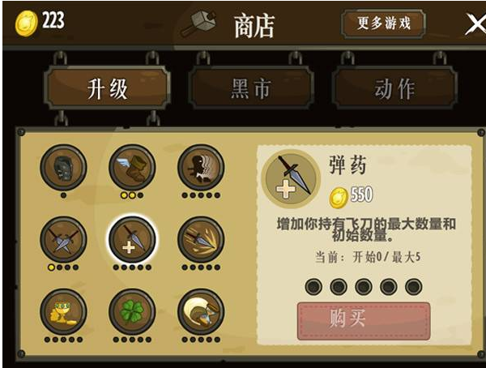Click the hammer icon beside 商店 title
The width and height of the screenshot is (486, 368).
pos(198,24)
